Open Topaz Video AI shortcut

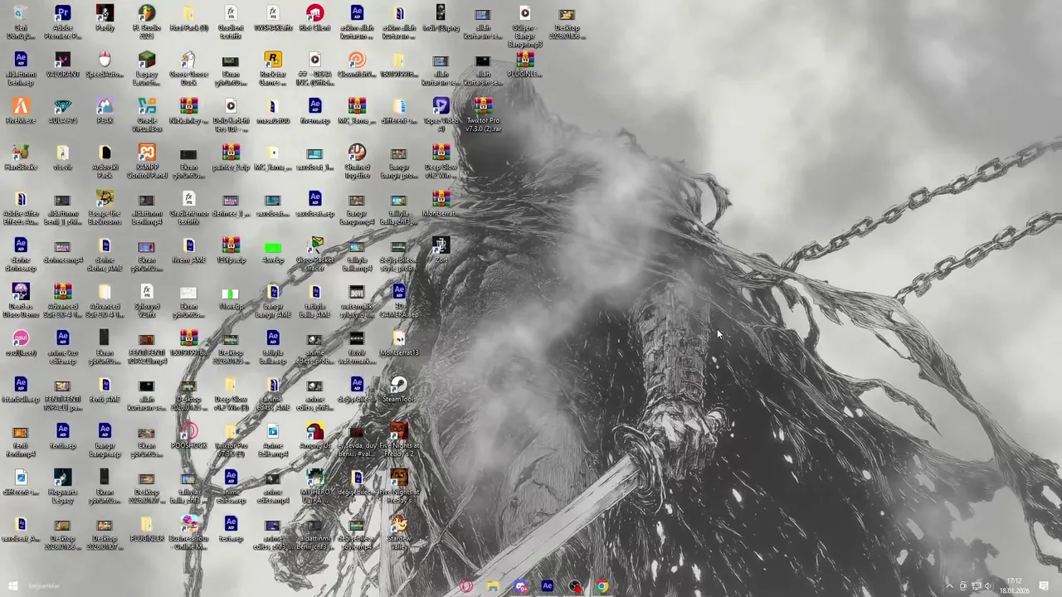(x=441, y=114)
